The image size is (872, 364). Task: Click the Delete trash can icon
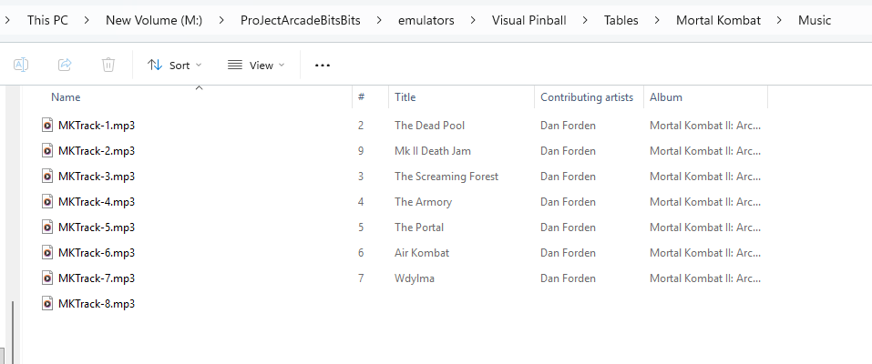point(108,65)
